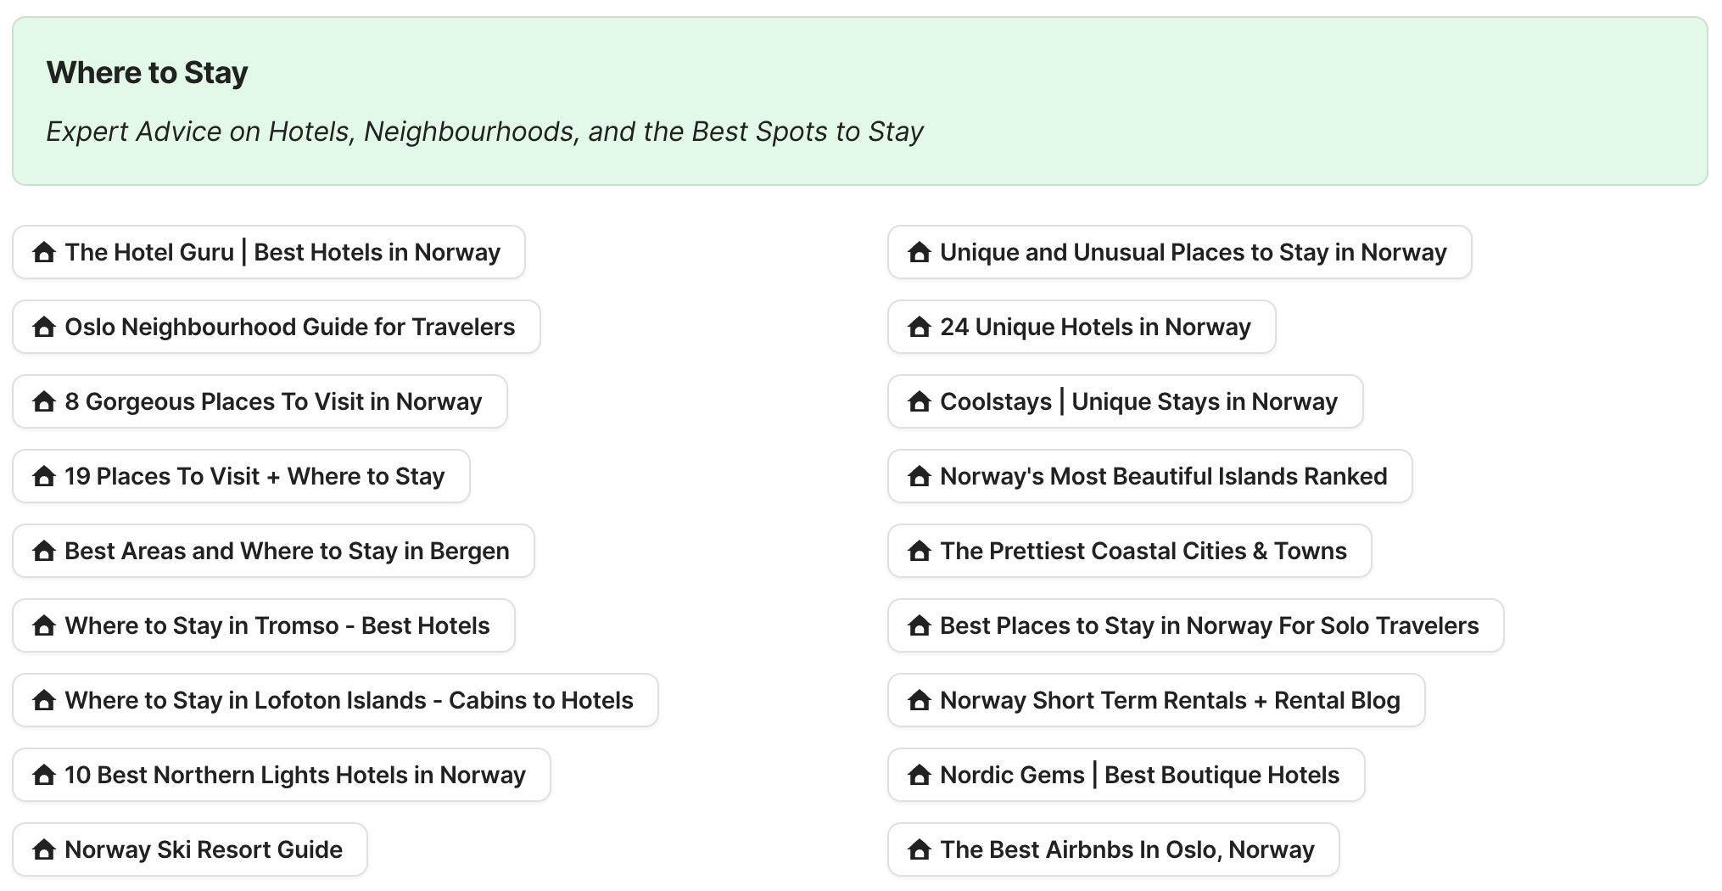Open Norway's Most Beautiful Islands Ranked
The image size is (1722, 891).
[x=1149, y=476]
